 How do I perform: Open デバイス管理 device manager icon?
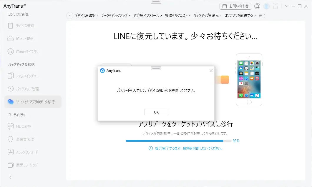pos(11,26)
